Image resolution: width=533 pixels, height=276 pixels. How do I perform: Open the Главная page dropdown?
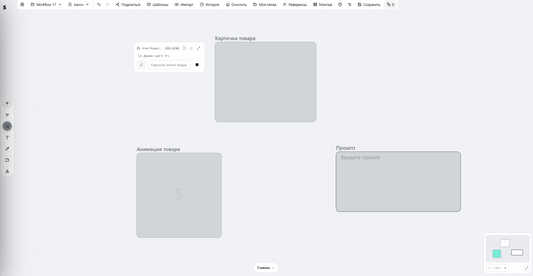[x=266, y=268]
